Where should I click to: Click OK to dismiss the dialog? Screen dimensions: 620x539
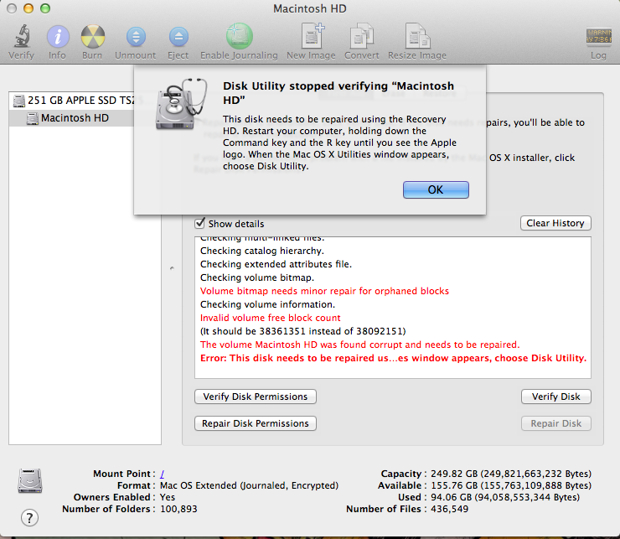coord(436,190)
